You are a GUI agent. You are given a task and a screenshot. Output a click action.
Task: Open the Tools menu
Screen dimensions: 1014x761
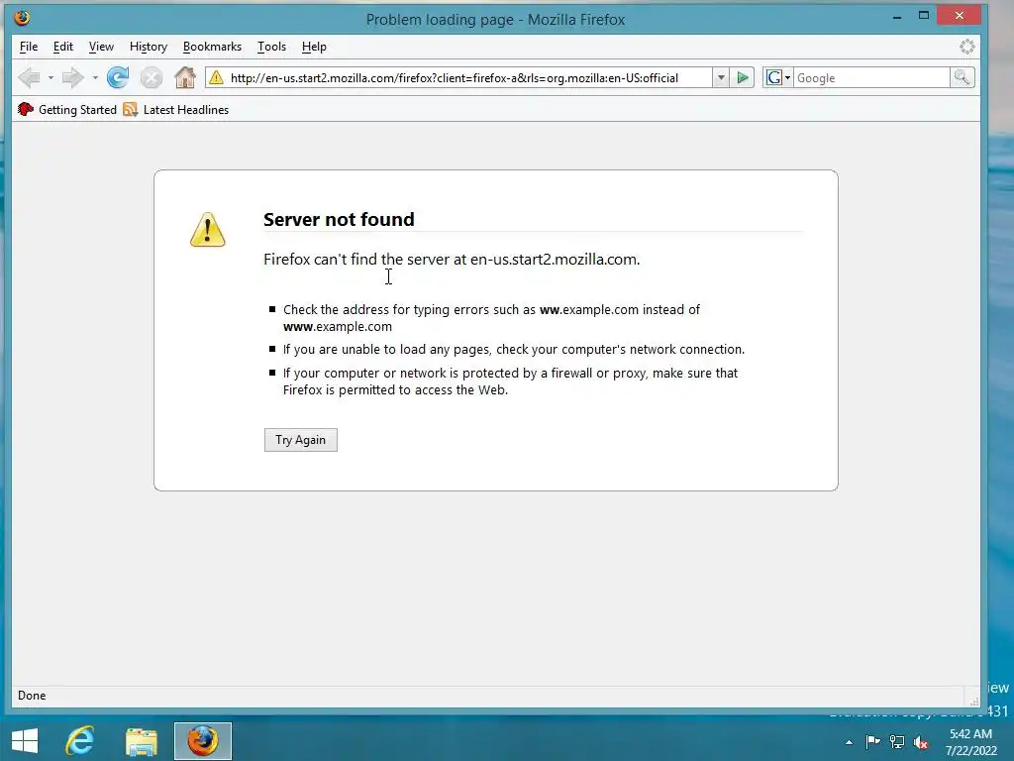point(271,47)
